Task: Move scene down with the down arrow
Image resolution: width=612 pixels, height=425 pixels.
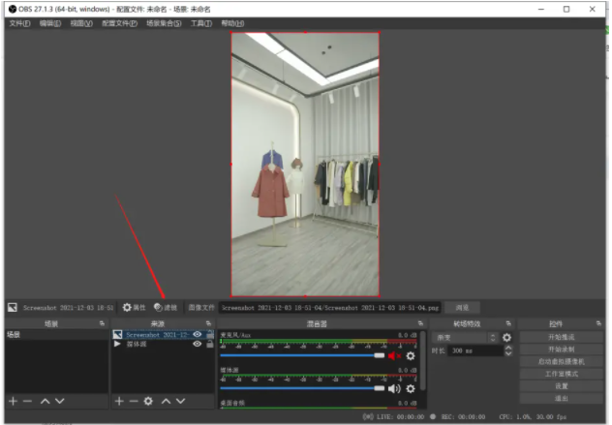Action: pyautogui.click(x=60, y=401)
